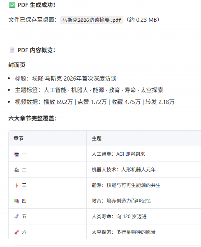Click the 封面页 subheading

click(x=17, y=65)
